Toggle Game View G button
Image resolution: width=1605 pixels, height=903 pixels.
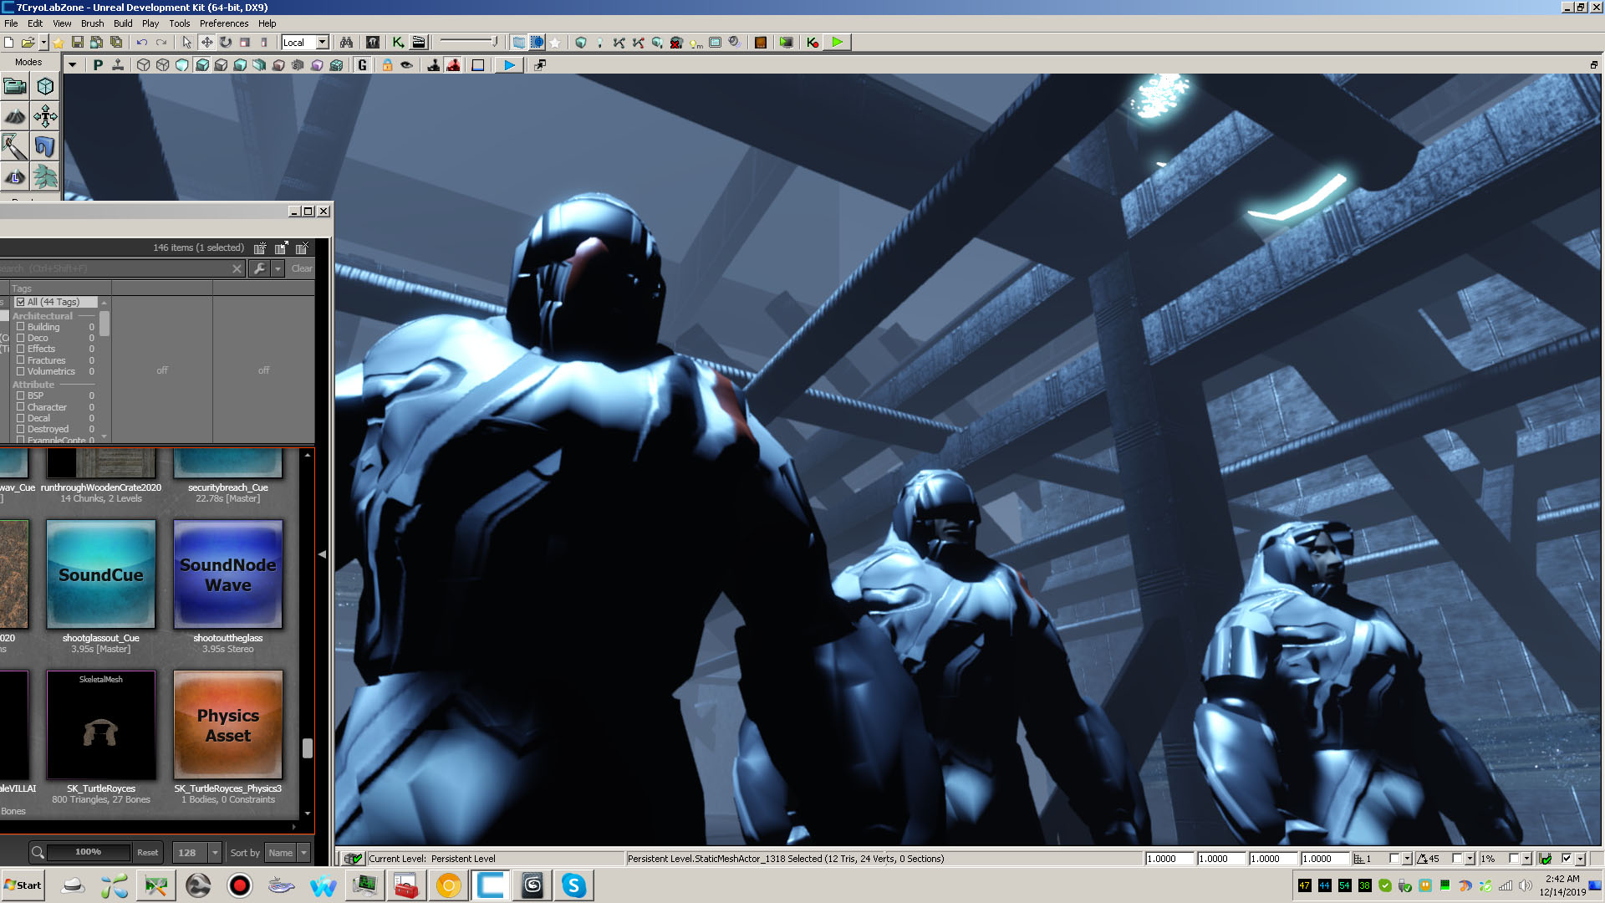[362, 64]
